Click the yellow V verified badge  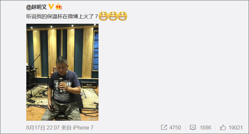pyautogui.click(x=51, y=7)
